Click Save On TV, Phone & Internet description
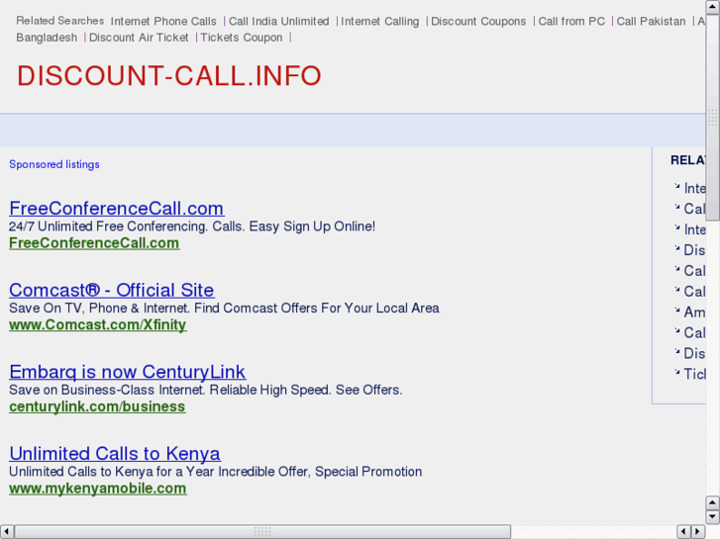This screenshot has width=720, height=539. pos(224,308)
